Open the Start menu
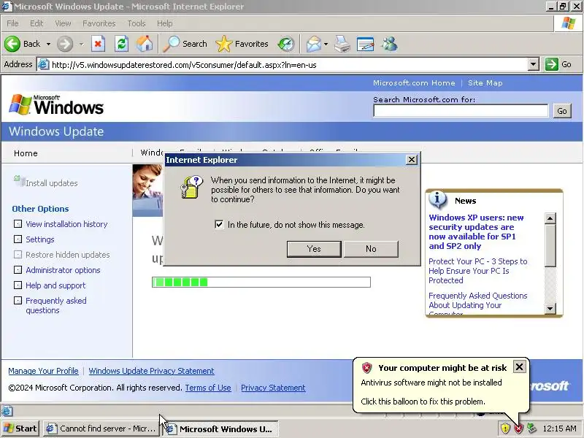This screenshot has width=584, height=438. point(20,429)
